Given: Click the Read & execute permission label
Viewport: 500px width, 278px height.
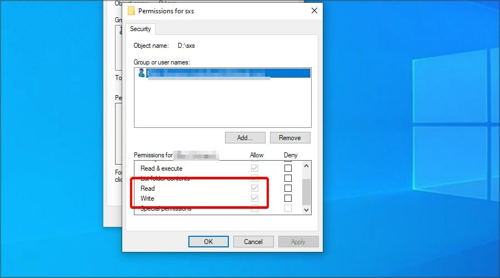Looking at the screenshot, I should pyautogui.click(x=161, y=168).
